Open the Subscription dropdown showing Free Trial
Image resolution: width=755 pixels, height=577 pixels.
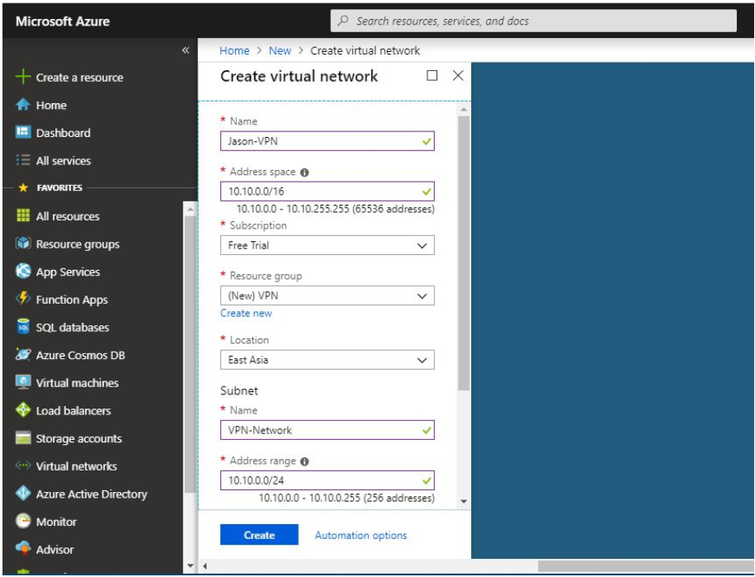coord(328,245)
